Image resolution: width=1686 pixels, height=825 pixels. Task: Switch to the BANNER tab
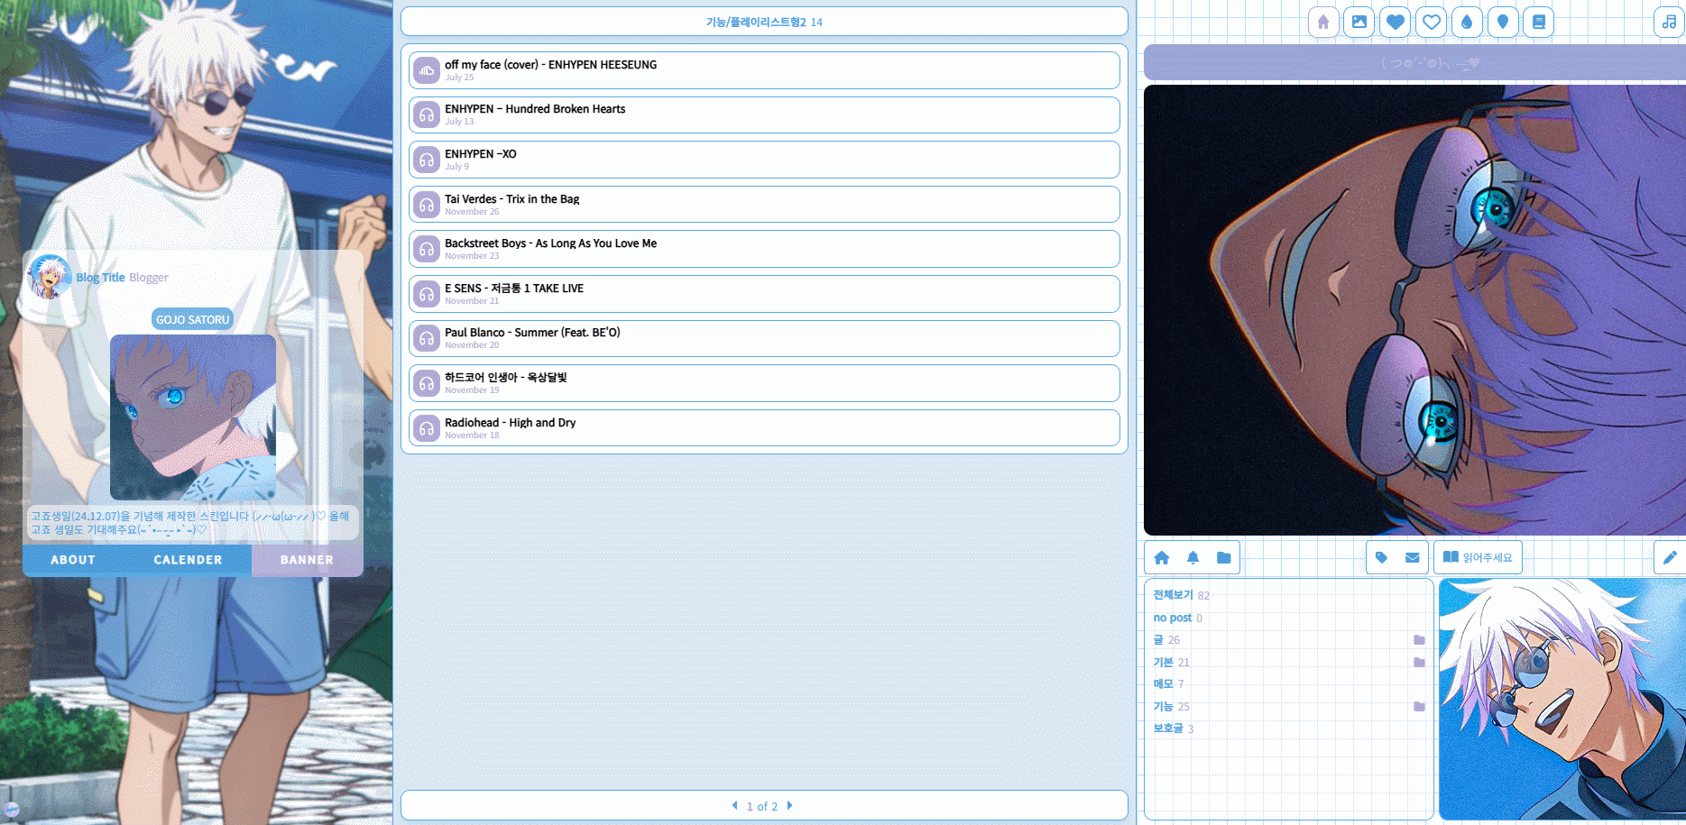click(x=307, y=560)
